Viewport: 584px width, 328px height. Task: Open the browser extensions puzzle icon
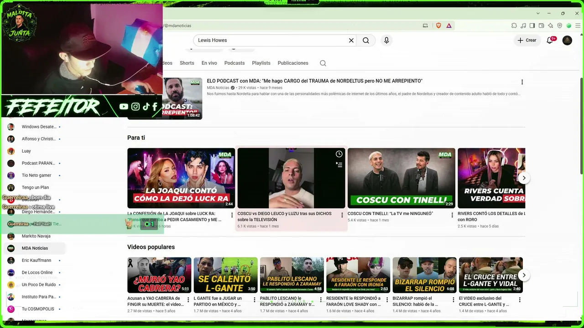point(514,26)
